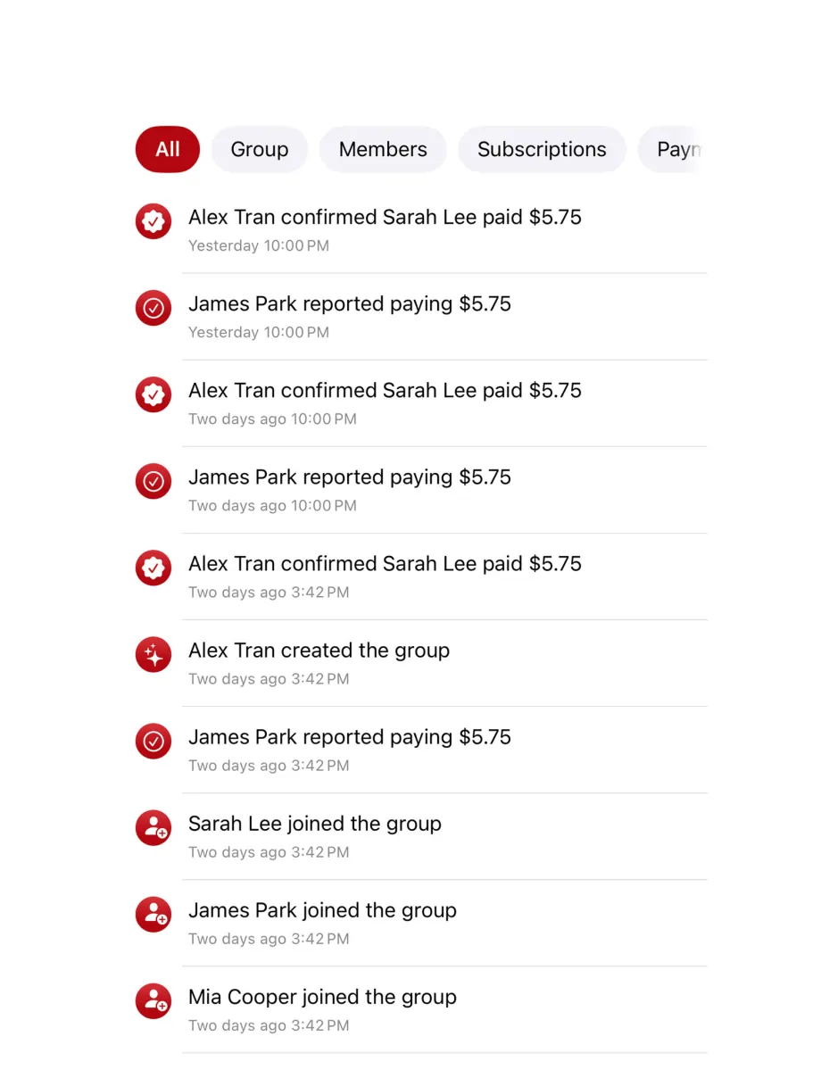This screenshot has width=821, height=1078.
Task: Open yesterday's 'Alex Tran confirmed Sarah Lee paid' entry
Action: 421,230
